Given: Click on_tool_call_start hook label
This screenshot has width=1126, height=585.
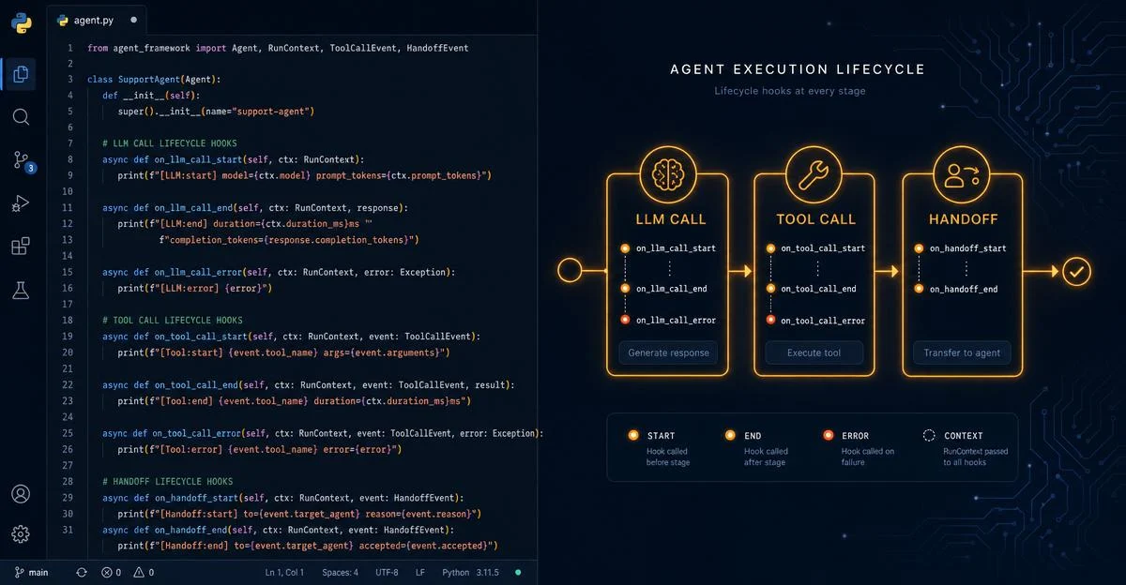Looking at the screenshot, I should pos(823,248).
